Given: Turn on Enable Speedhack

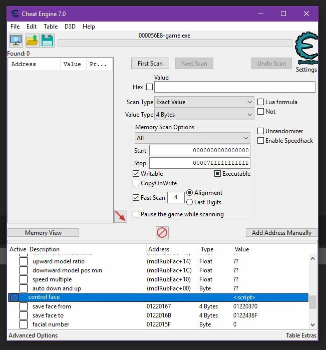Looking at the screenshot, I should click(x=260, y=141).
